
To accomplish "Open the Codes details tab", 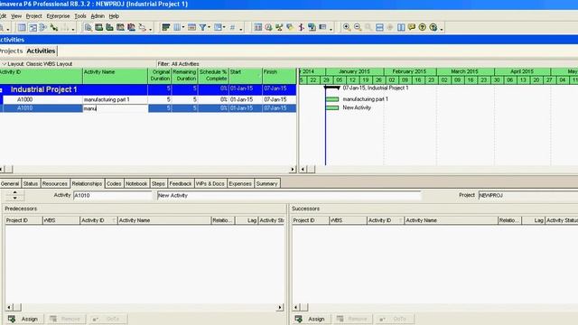I will 114,183.
